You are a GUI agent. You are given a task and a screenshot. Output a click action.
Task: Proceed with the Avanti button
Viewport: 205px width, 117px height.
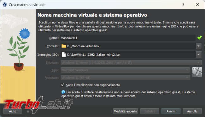pyautogui.click(x=171, y=111)
